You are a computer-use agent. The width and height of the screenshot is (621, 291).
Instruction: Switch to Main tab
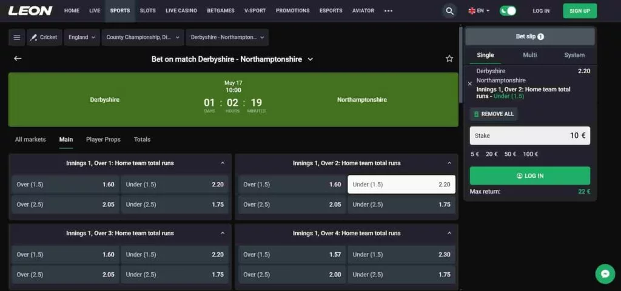[x=66, y=139]
